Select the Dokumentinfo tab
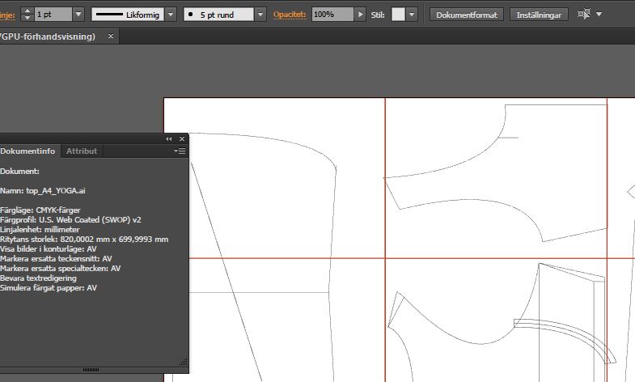This screenshot has width=635, height=382. (28, 151)
